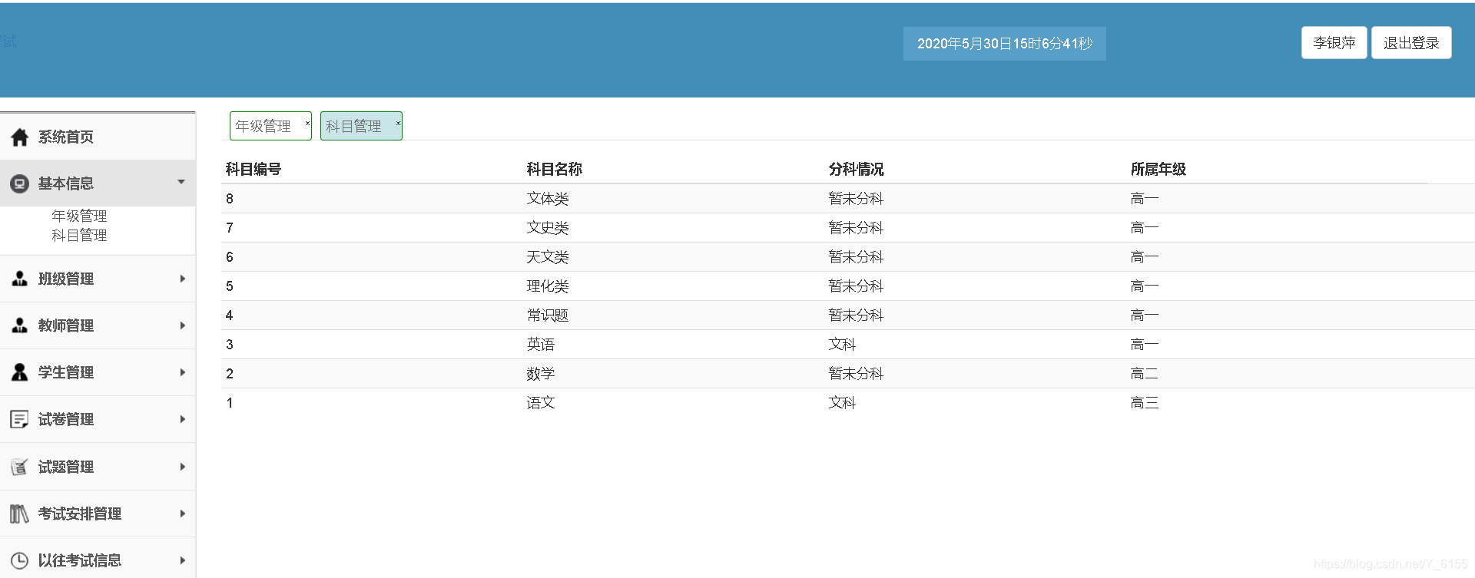Screen dimensions: 1475x578
Task: Click the 班级管理 people icon
Action: pos(20,279)
